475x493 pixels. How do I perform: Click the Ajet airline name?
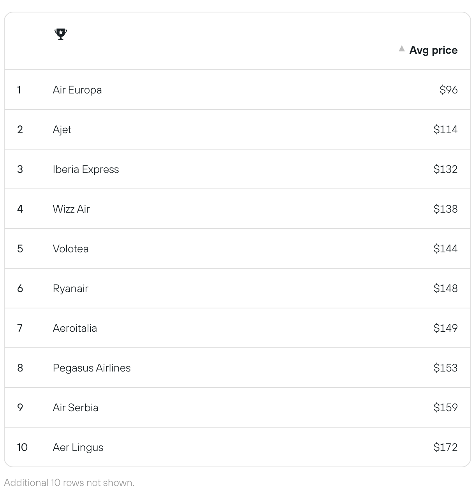[62, 130]
